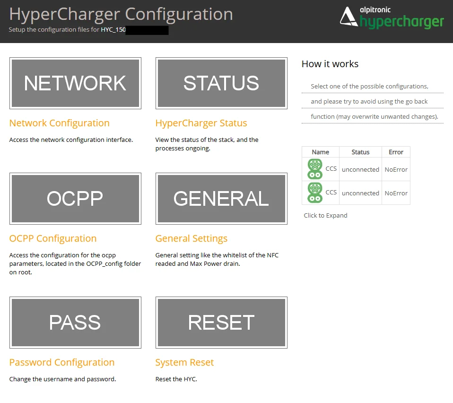Click first row's NoError cell
The height and width of the screenshot is (403, 453).
396,170
